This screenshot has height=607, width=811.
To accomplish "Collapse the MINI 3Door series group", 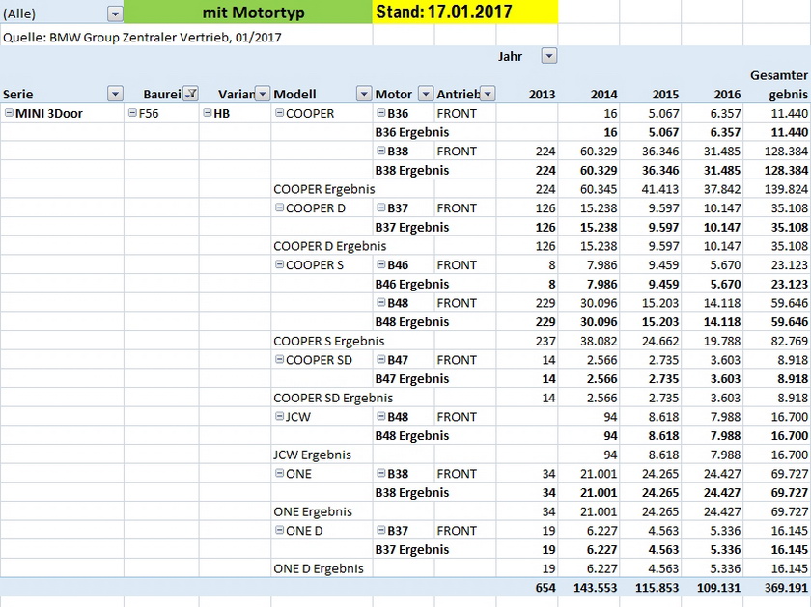I will tap(9, 113).
